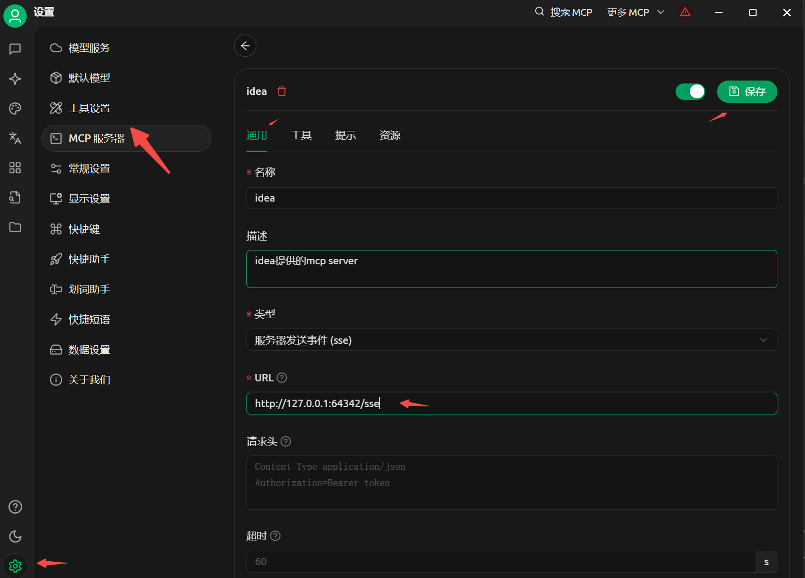Expand the 更多 MCP dropdown

[x=635, y=12]
